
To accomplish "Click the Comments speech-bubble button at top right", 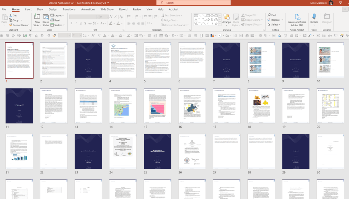I will click(x=345, y=9).
